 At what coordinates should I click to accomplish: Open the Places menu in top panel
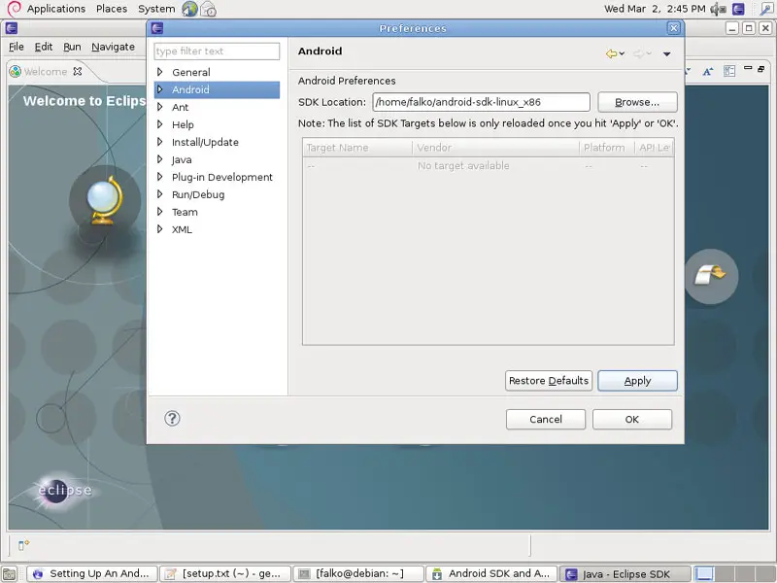pyautogui.click(x=112, y=9)
